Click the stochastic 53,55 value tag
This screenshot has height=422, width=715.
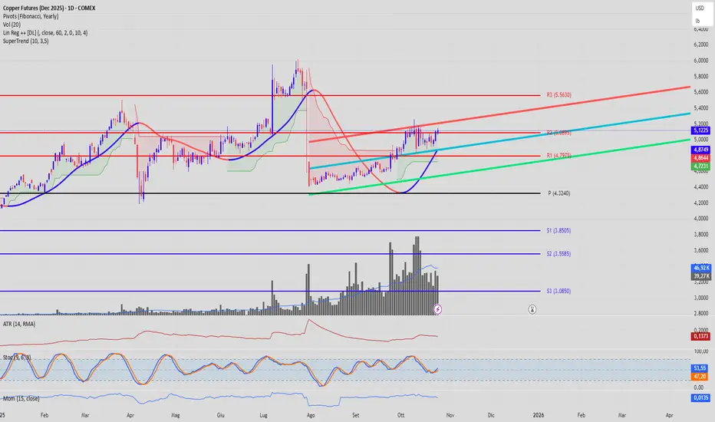[700, 368]
